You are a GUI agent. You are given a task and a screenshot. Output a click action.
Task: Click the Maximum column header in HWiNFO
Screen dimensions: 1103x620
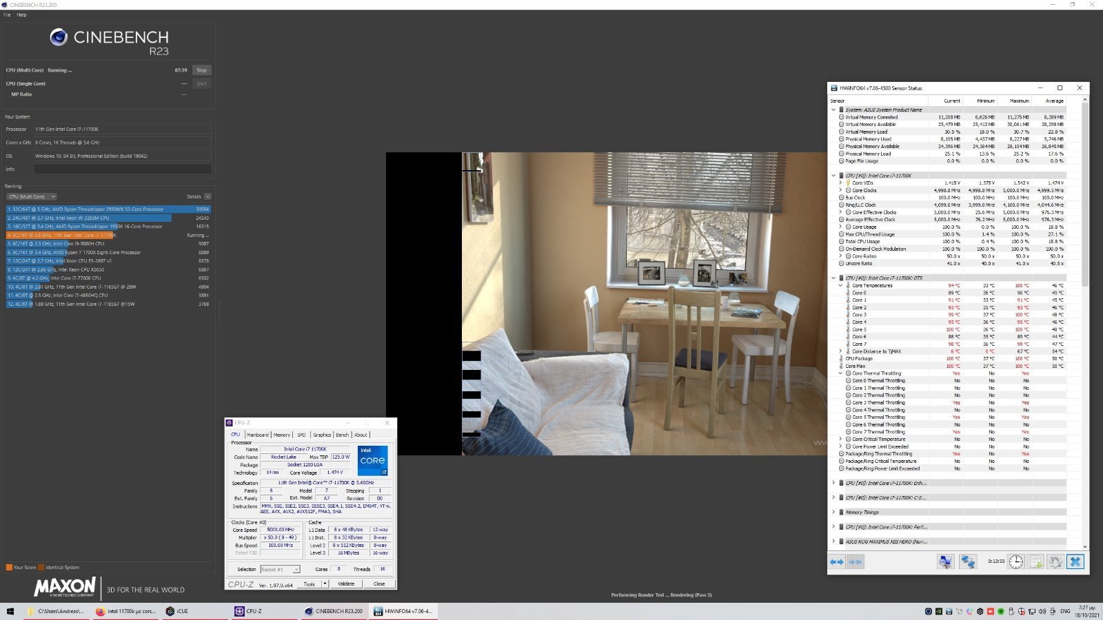tap(1020, 101)
